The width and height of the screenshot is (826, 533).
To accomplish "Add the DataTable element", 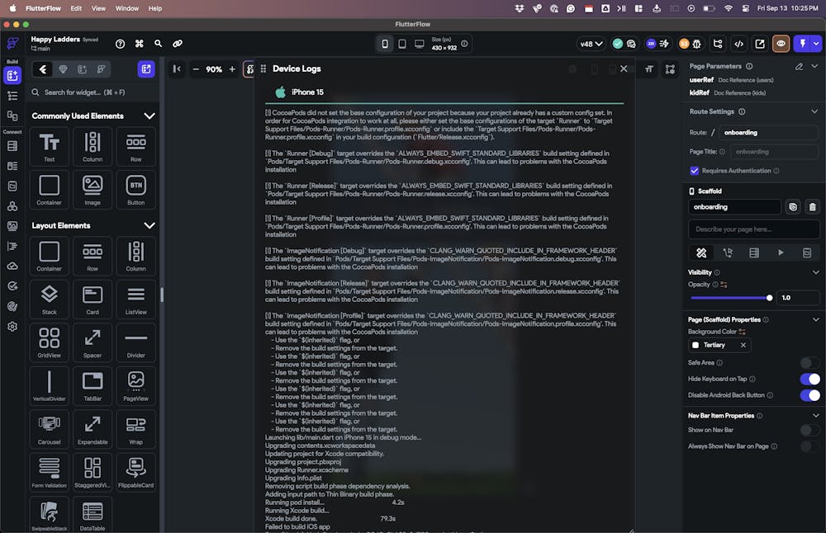I will coord(93,515).
